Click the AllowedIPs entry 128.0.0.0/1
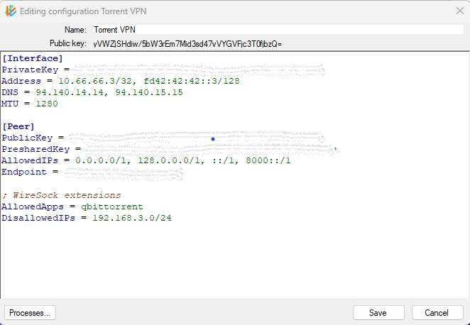Viewport: 470px width, 325px height. pyautogui.click(x=169, y=161)
